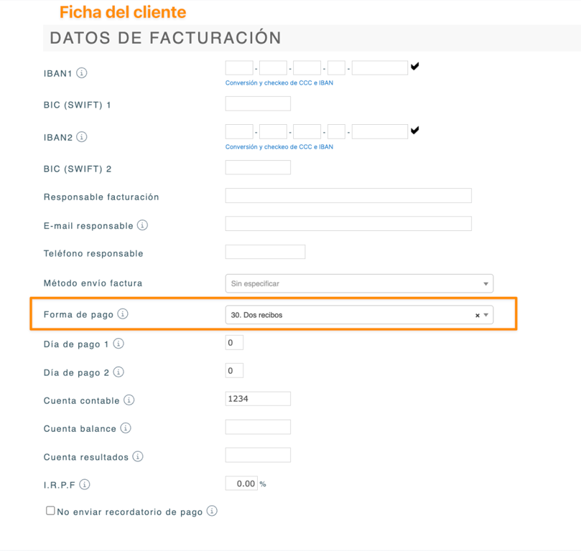Open Conversión y checkeo link under IBAN2
Screen dimensions: 581x551
pyautogui.click(x=279, y=147)
